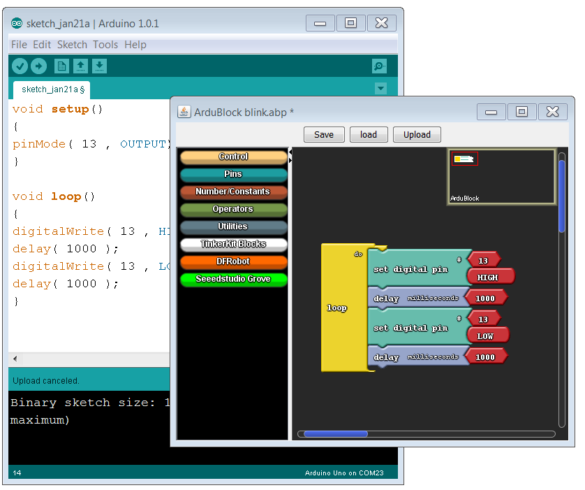The image size is (585, 490).
Task: Open the Tools menu
Action: coord(105,45)
